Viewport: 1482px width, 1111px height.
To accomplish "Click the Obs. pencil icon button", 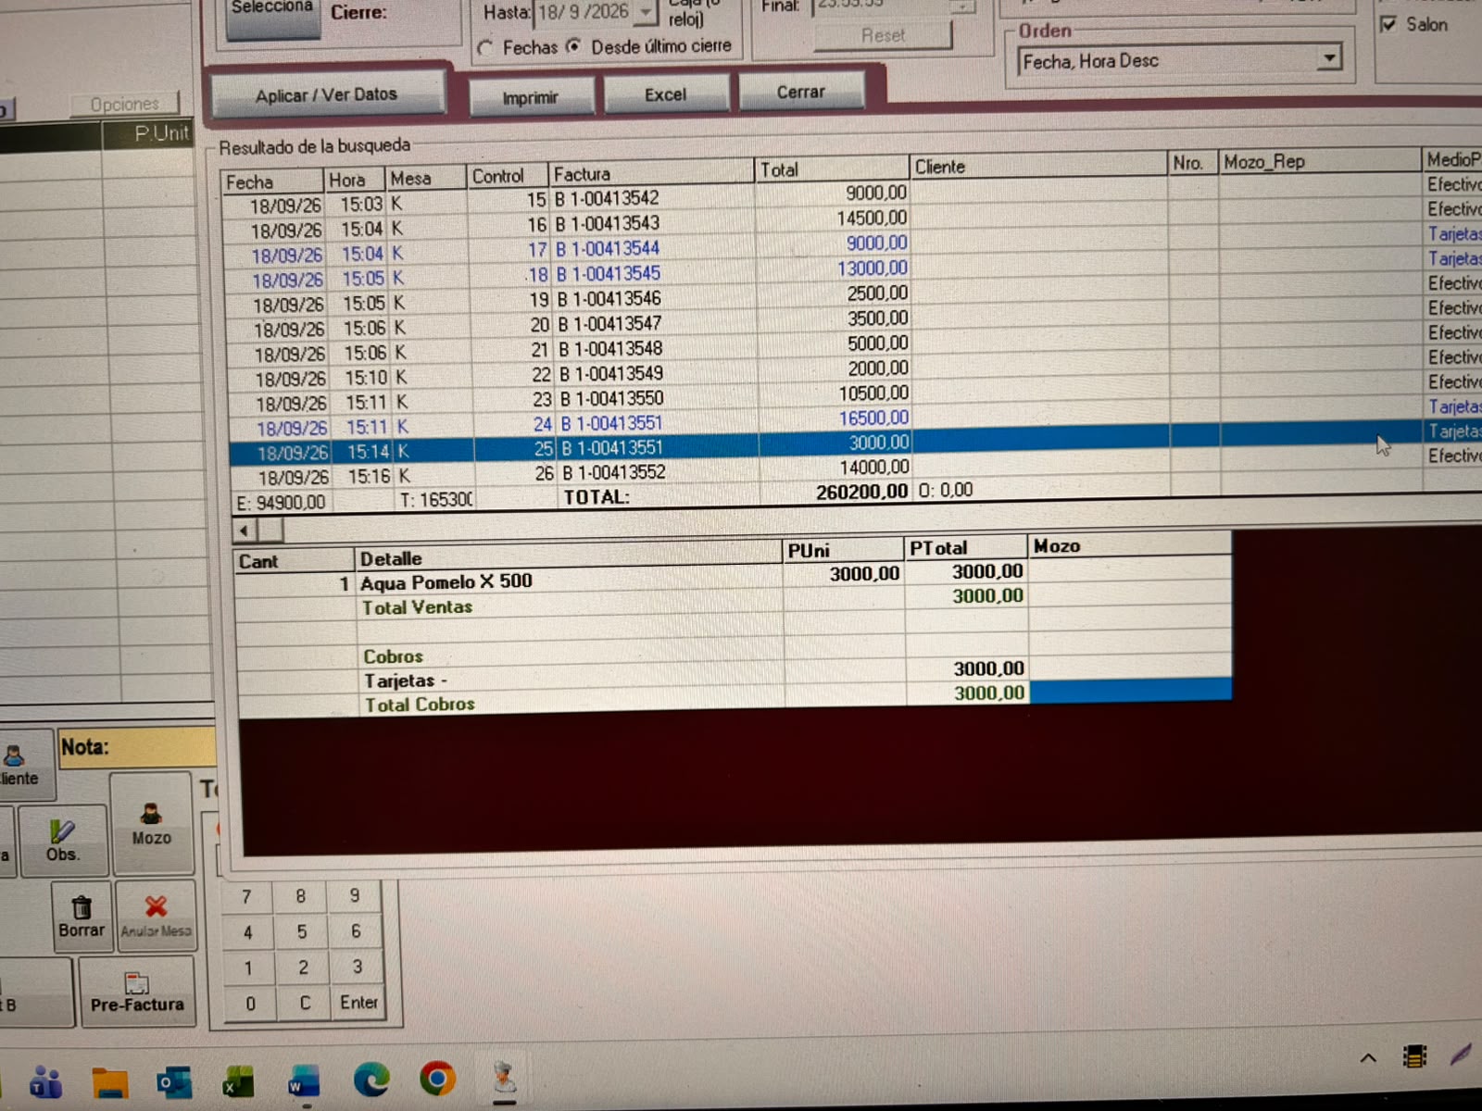I will [63, 839].
